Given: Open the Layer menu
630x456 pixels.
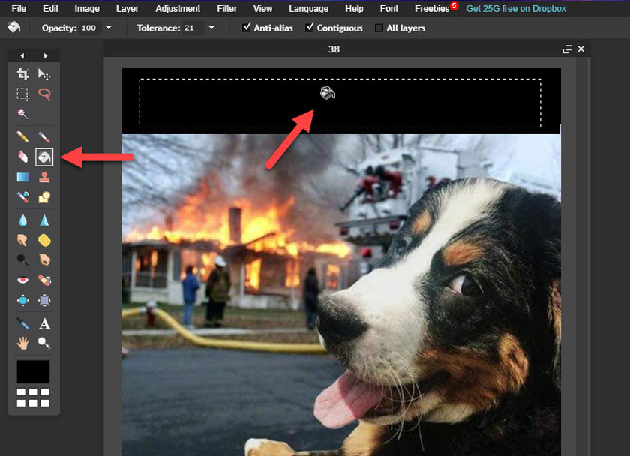Looking at the screenshot, I should (127, 8).
